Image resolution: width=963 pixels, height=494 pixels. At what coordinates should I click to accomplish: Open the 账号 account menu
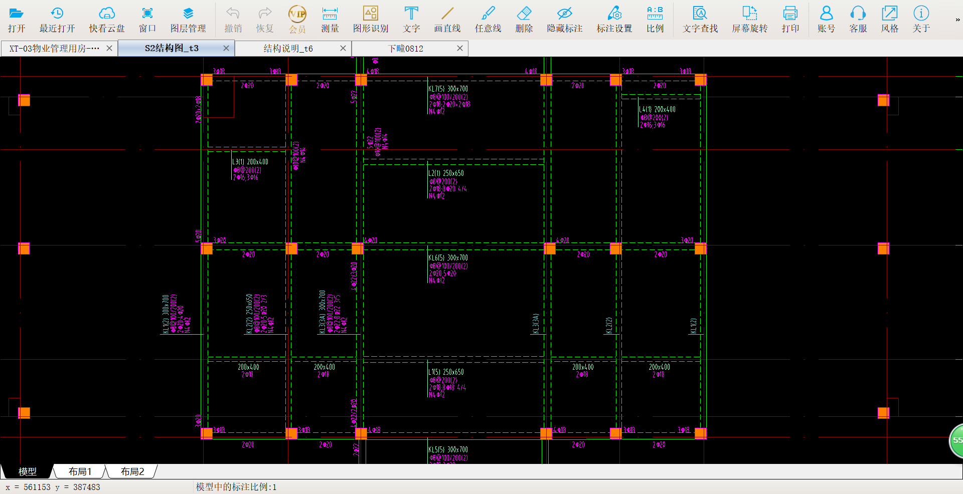click(827, 20)
